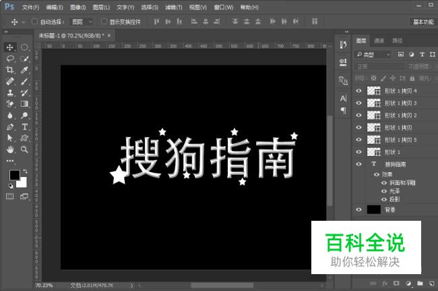Open the 滤镜(T) menu

(173, 7)
